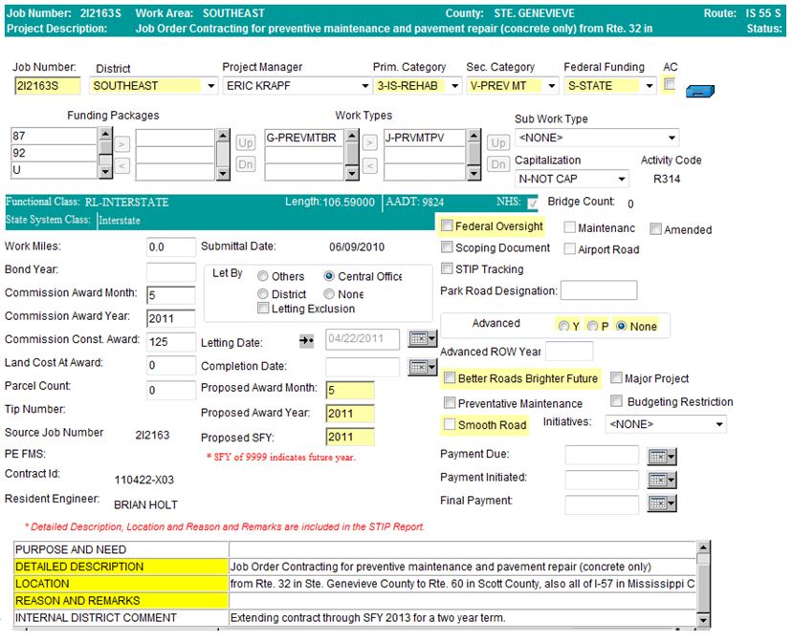This screenshot has height=642, width=793.
Task: Toggle the Amended checkbox
Action: click(655, 229)
